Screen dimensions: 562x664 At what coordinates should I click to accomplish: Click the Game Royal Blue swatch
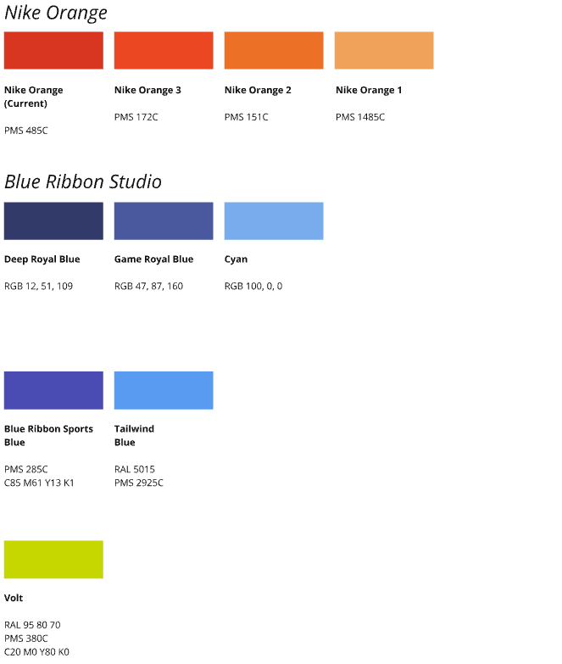164,221
